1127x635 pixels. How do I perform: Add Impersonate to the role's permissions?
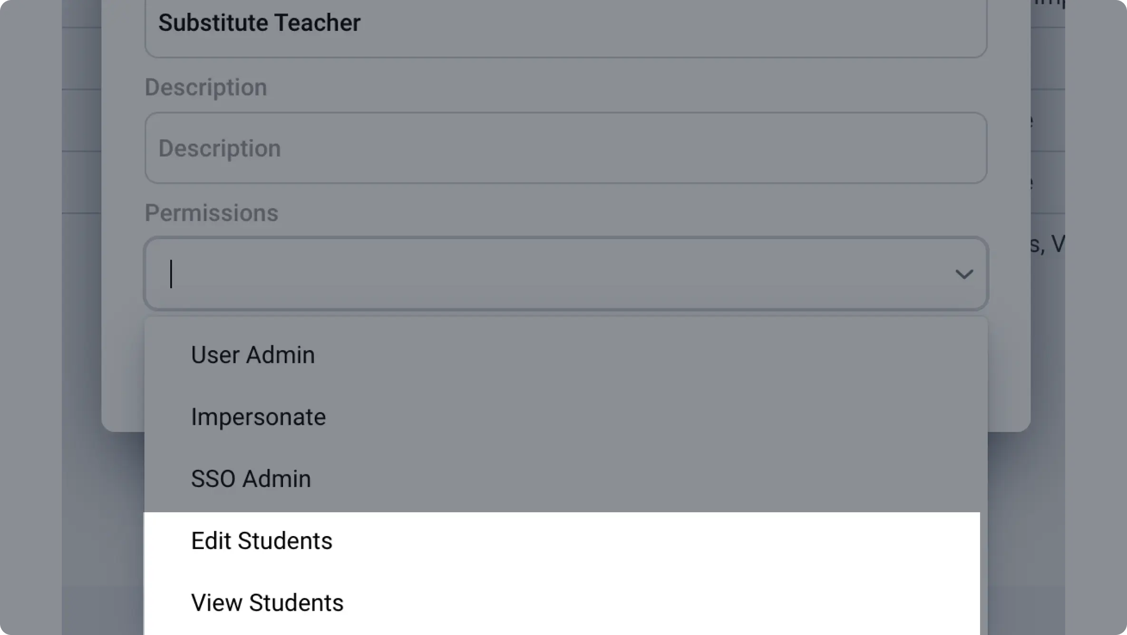258,417
